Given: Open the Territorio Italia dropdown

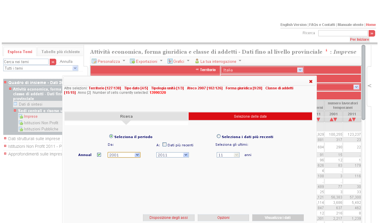Looking at the screenshot, I should click(x=262, y=70).
